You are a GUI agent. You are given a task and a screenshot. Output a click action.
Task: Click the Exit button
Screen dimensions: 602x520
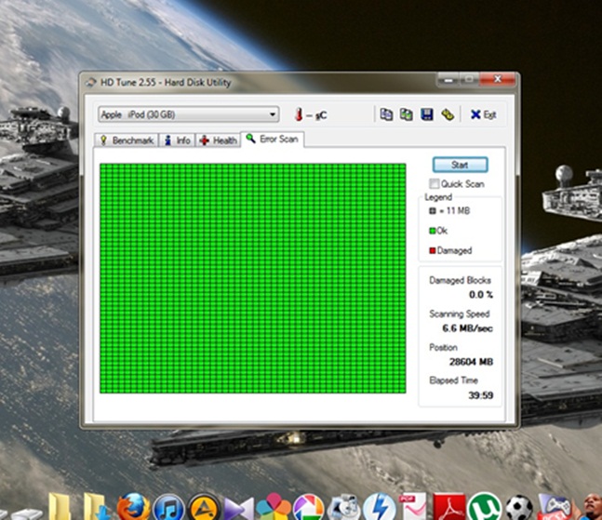coord(482,114)
